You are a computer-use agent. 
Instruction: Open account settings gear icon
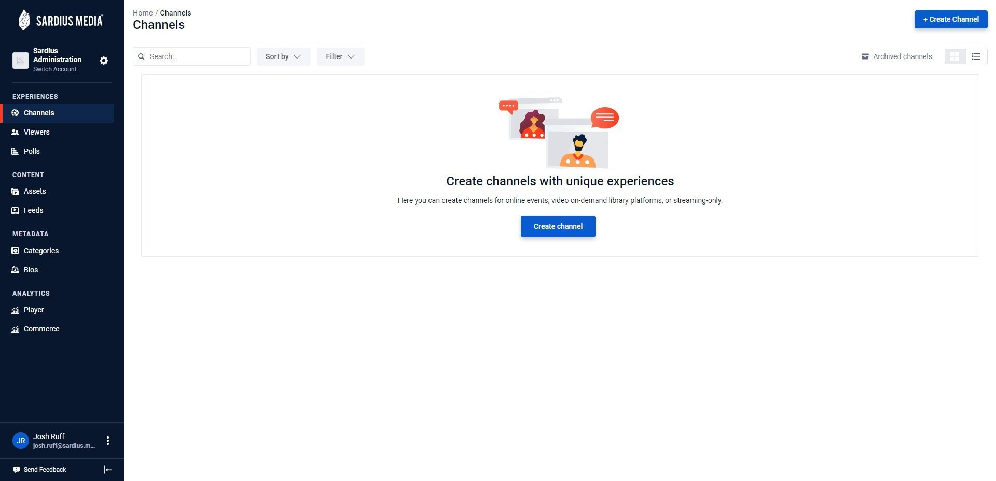pos(104,61)
